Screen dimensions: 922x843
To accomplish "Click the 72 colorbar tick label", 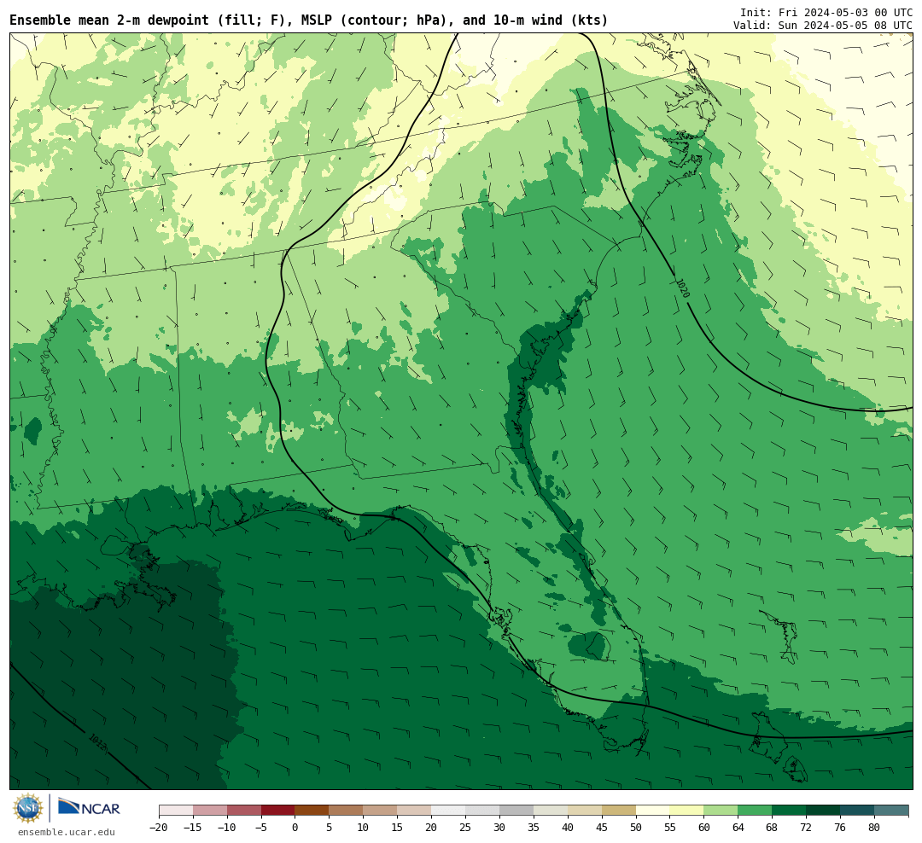I will pyautogui.click(x=806, y=828).
